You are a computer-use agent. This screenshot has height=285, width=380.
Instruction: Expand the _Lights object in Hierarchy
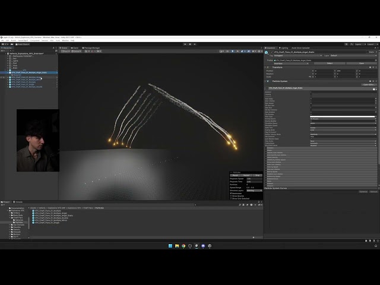pos(8,61)
